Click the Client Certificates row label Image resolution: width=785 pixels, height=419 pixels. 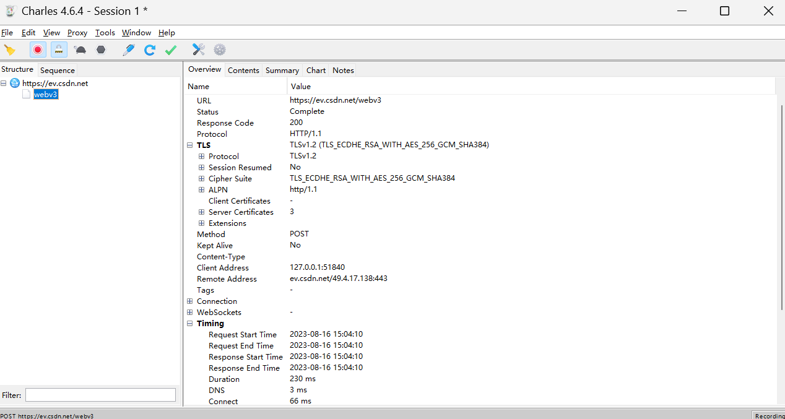(240, 201)
